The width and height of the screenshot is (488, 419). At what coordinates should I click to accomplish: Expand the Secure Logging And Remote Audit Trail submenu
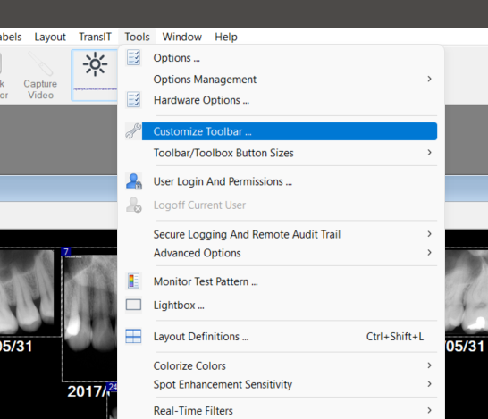292,234
